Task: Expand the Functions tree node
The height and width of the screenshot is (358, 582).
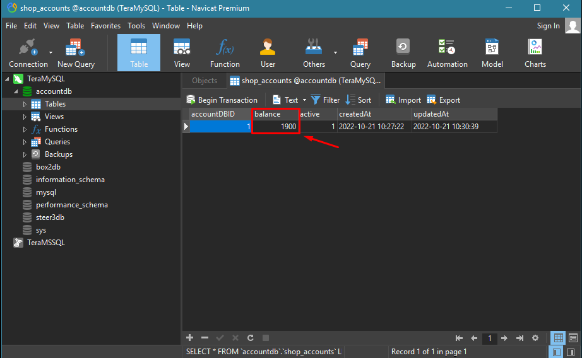Action: [x=25, y=129]
